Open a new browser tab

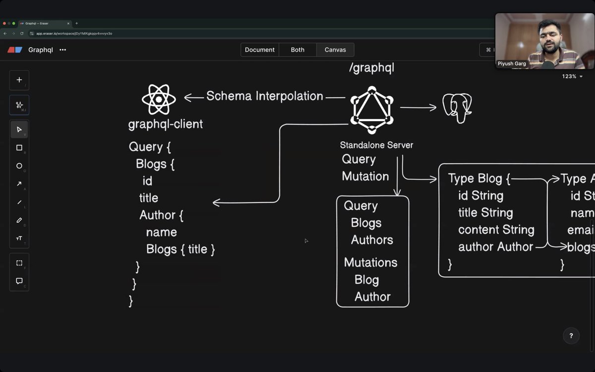76,23
